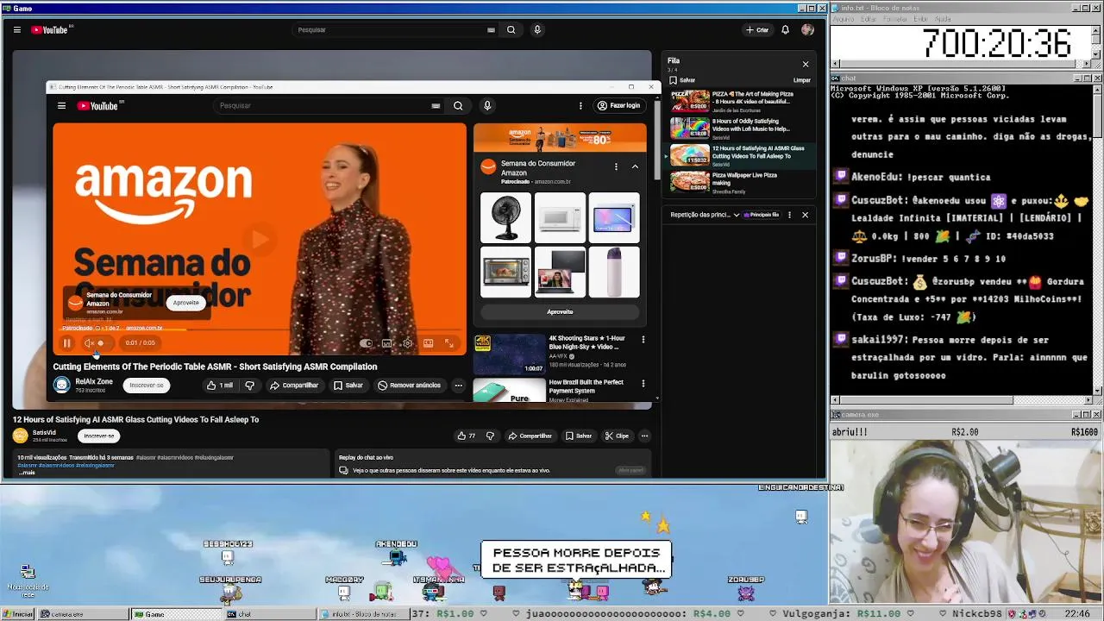Open the account avatar menu
Screen dimensions: 1104x621
(x=807, y=29)
